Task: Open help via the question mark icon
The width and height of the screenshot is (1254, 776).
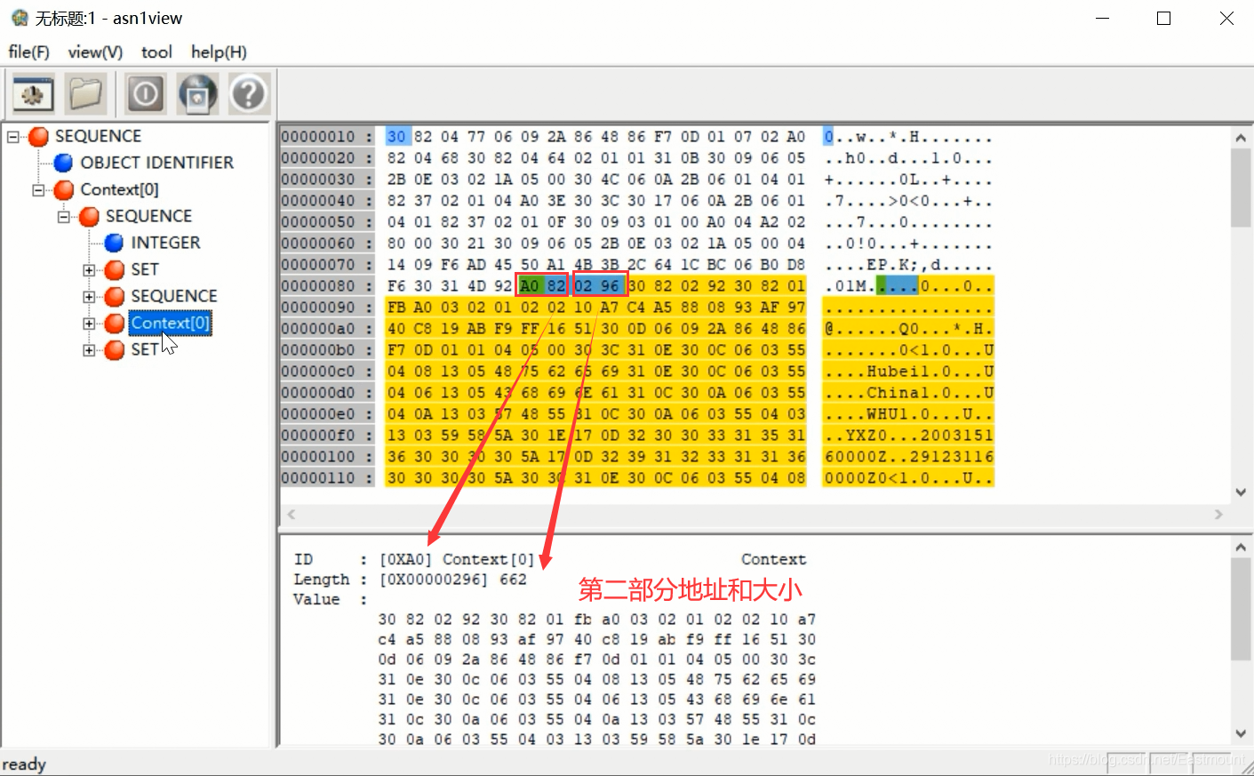Action: tap(249, 93)
